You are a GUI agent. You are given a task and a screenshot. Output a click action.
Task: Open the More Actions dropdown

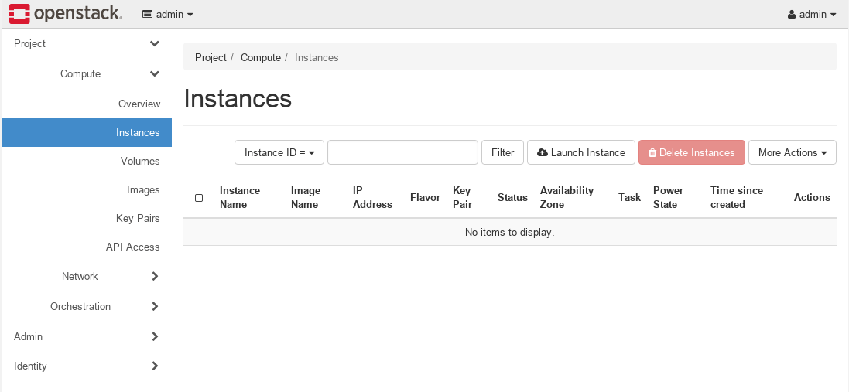pyautogui.click(x=793, y=152)
